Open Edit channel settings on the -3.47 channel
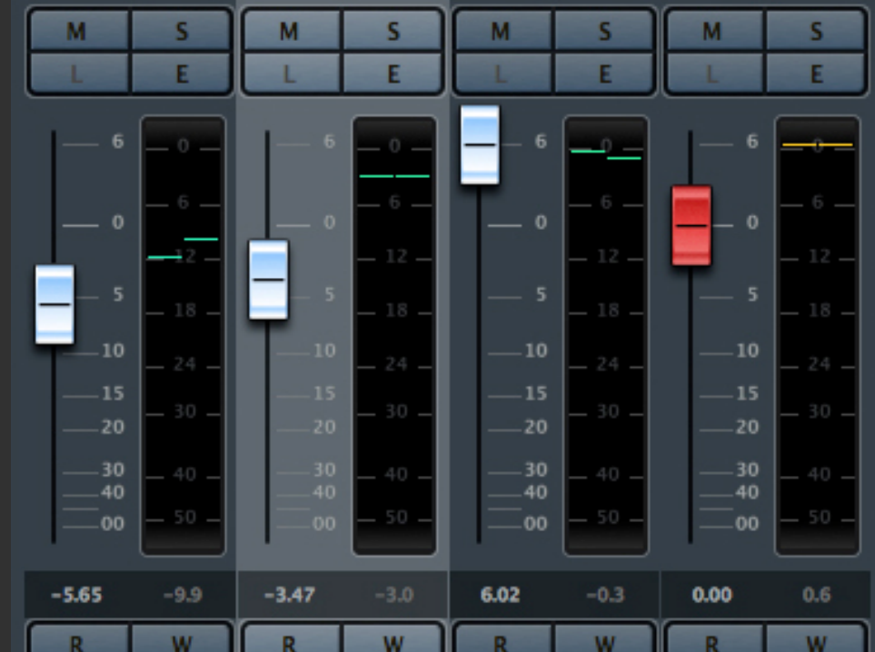The height and width of the screenshot is (652, 875). [393, 74]
